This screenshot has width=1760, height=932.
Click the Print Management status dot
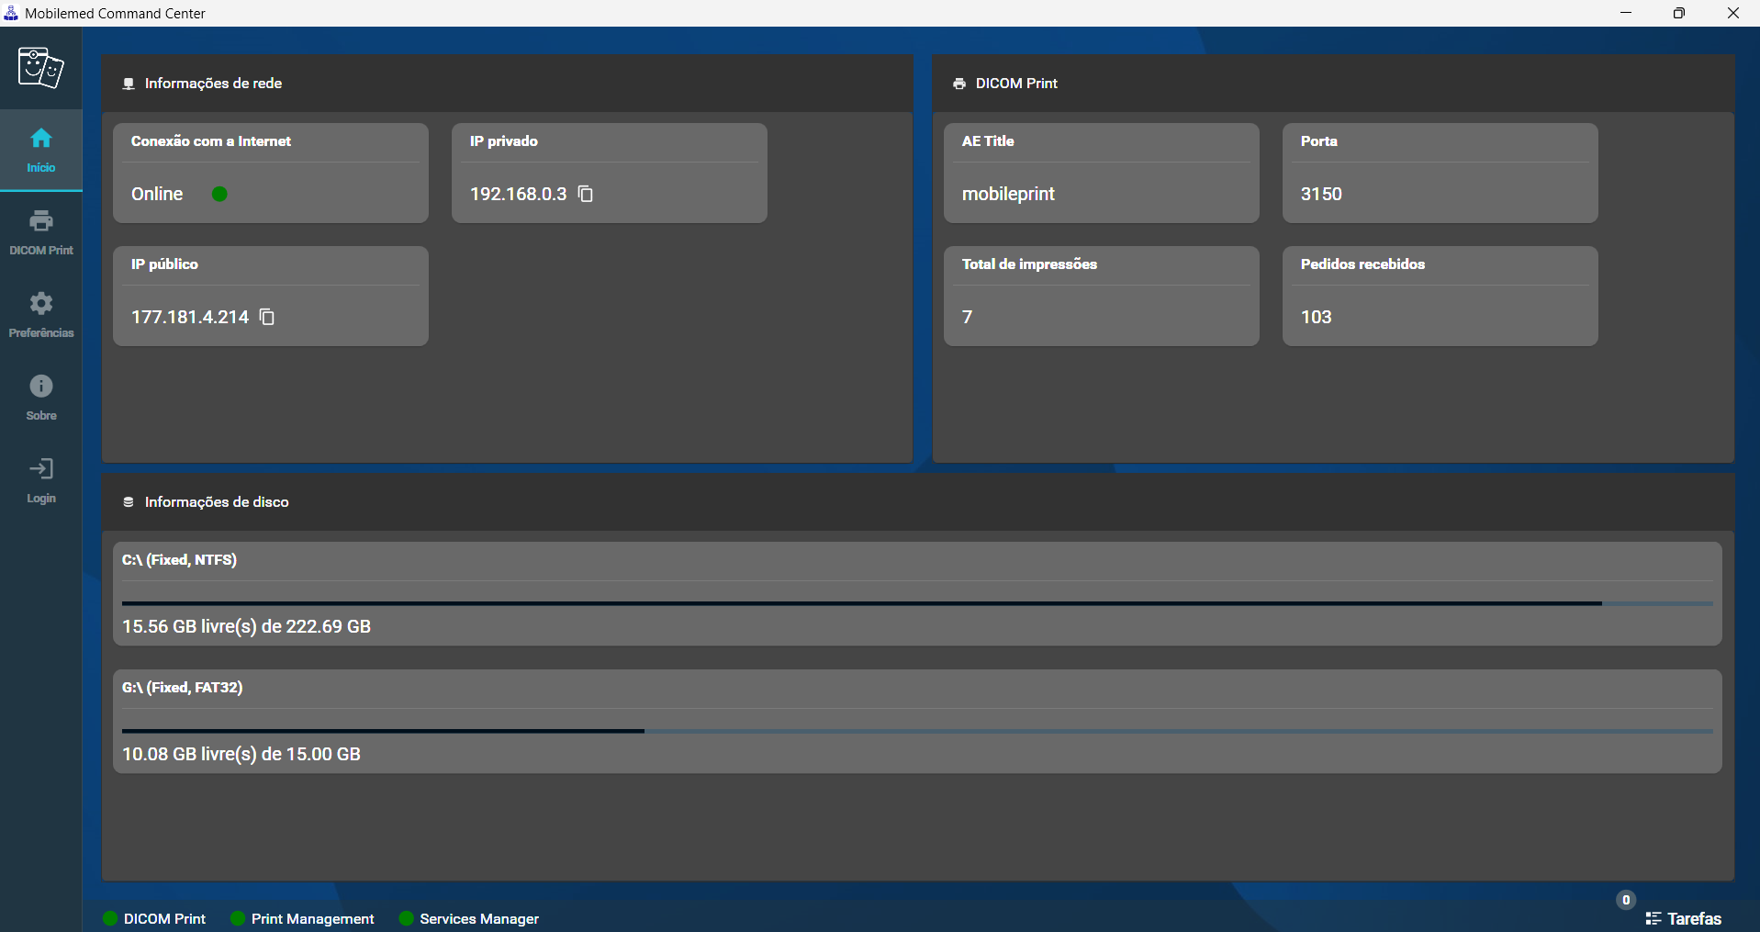238,918
